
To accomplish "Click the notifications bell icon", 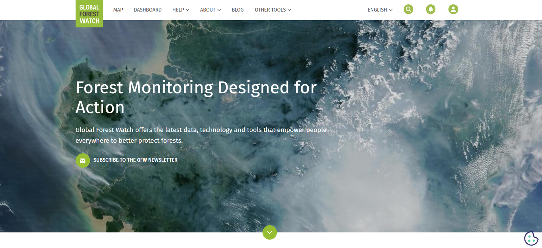I will [431, 9].
